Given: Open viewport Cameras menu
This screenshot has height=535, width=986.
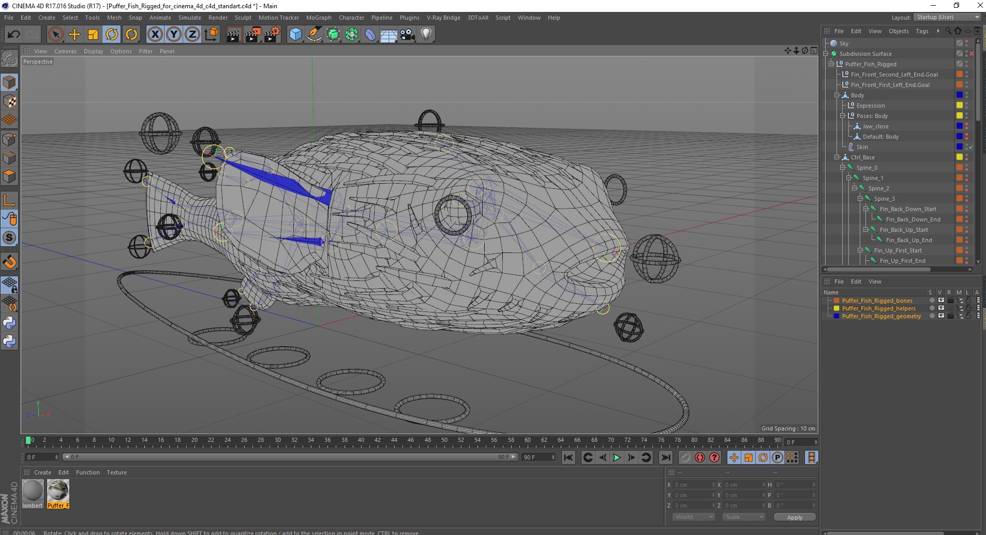Looking at the screenshot, I should [65, 51].
